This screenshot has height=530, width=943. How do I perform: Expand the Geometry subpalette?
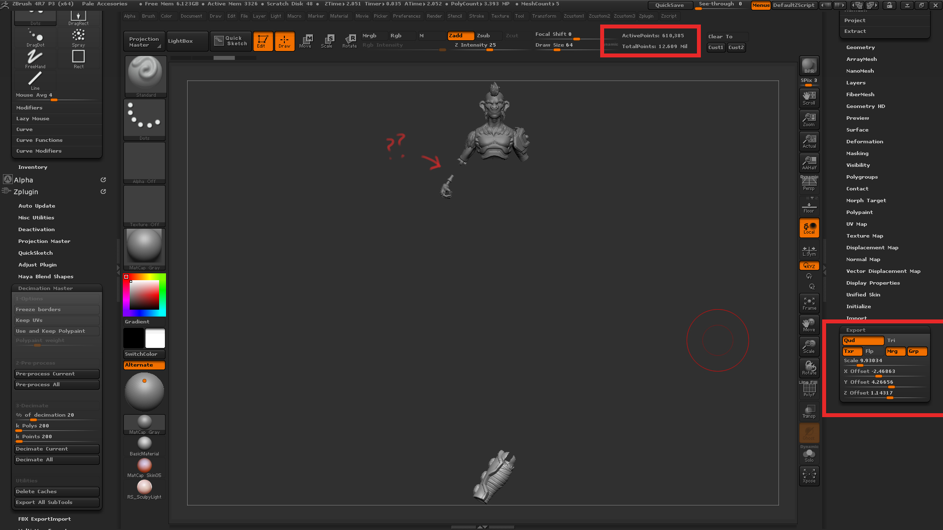[860, 48]
